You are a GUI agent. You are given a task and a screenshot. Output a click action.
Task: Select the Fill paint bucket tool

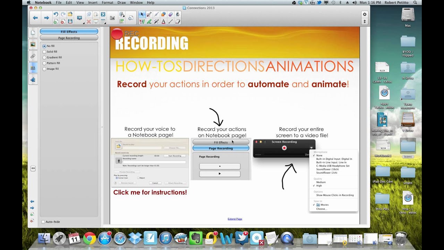[x=178, y=14]
